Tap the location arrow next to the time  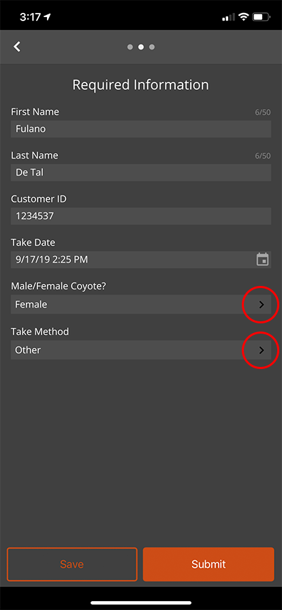tap(48, 17)
